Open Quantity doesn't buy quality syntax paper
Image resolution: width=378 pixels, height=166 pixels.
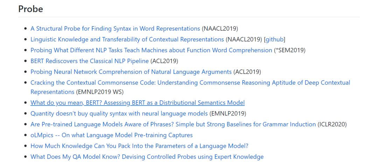point(119,114)
